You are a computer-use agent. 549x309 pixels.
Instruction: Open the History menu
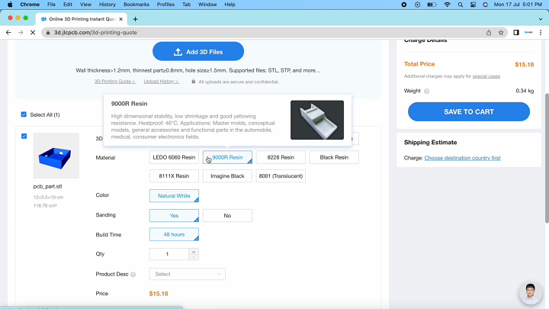click(108, 5)
